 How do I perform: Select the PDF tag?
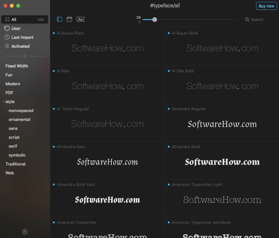click(9, 93)
